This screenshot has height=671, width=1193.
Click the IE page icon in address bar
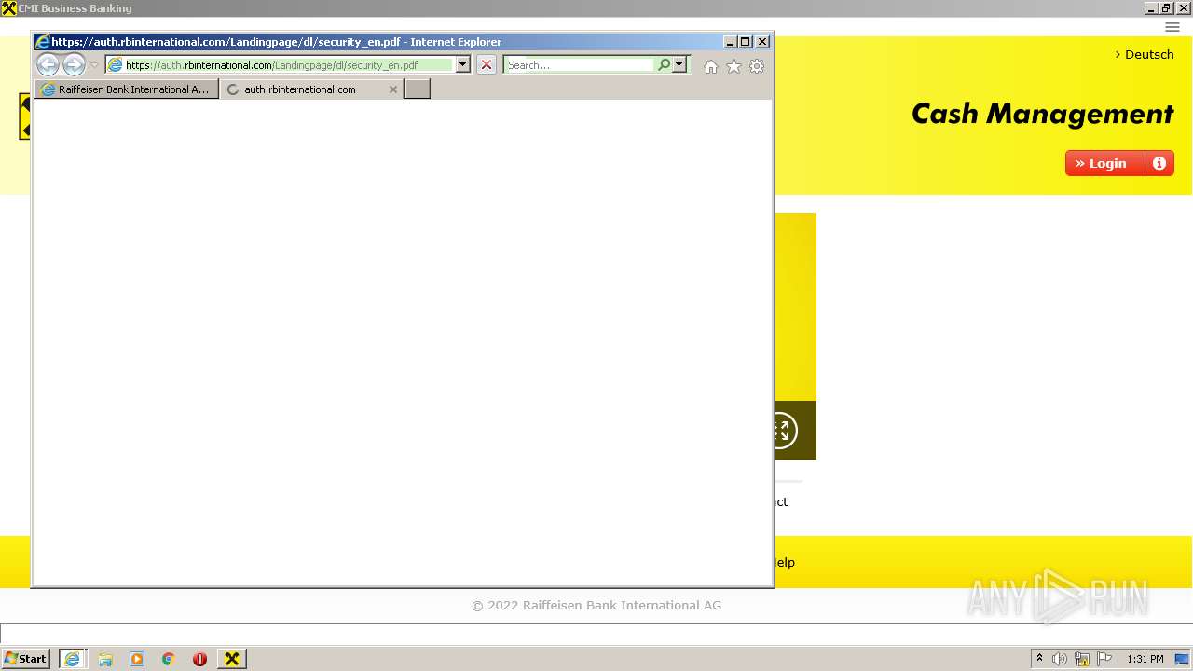click(x=116, y=65)
